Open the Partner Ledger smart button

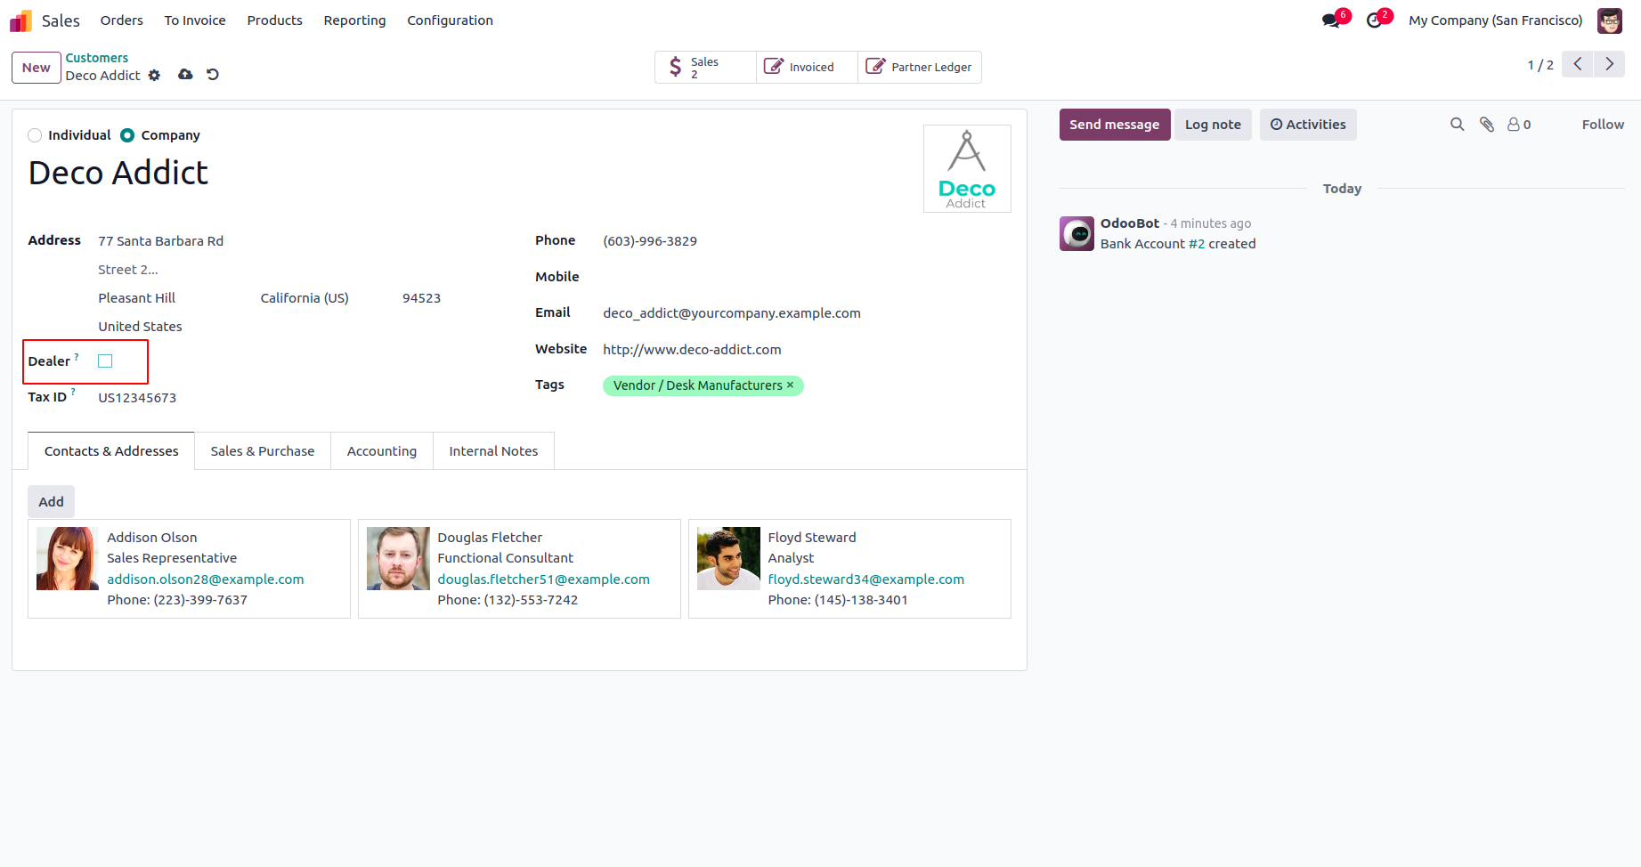tap(920, 67)
